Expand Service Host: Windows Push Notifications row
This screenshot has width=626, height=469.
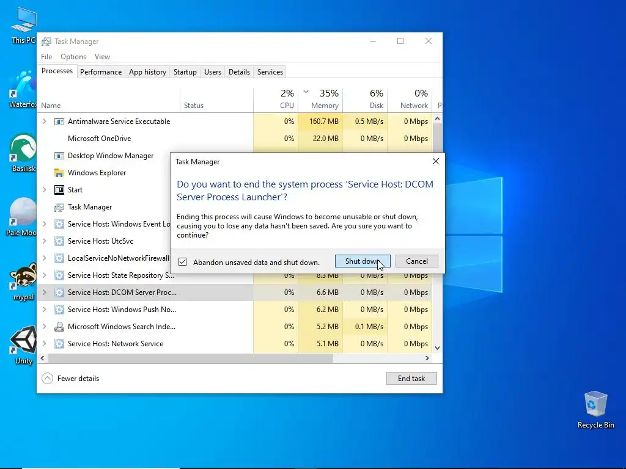(44, 310)
